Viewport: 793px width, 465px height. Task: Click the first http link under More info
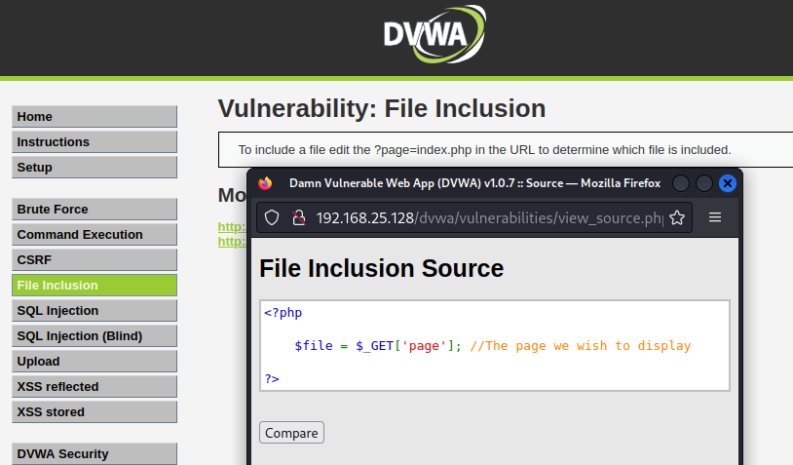point(232,227)
